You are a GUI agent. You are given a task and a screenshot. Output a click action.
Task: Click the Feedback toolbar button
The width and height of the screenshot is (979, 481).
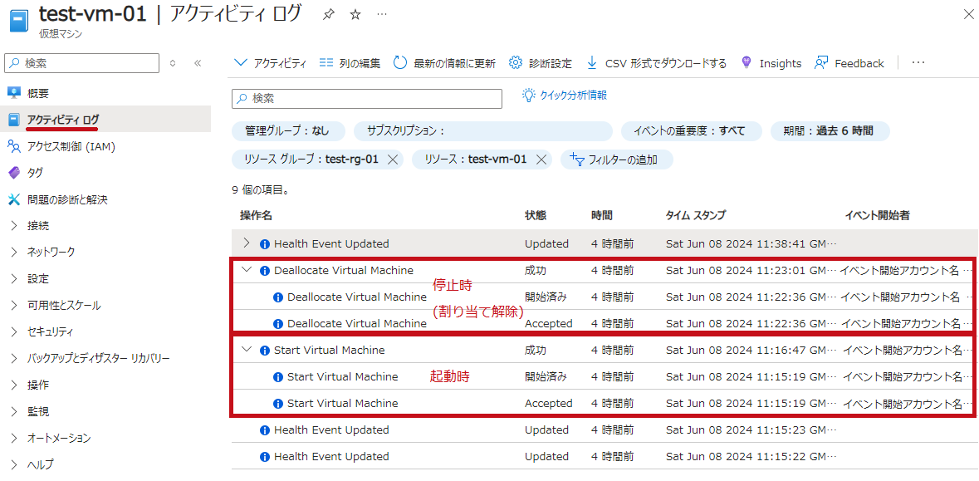(x=849, y=63)
